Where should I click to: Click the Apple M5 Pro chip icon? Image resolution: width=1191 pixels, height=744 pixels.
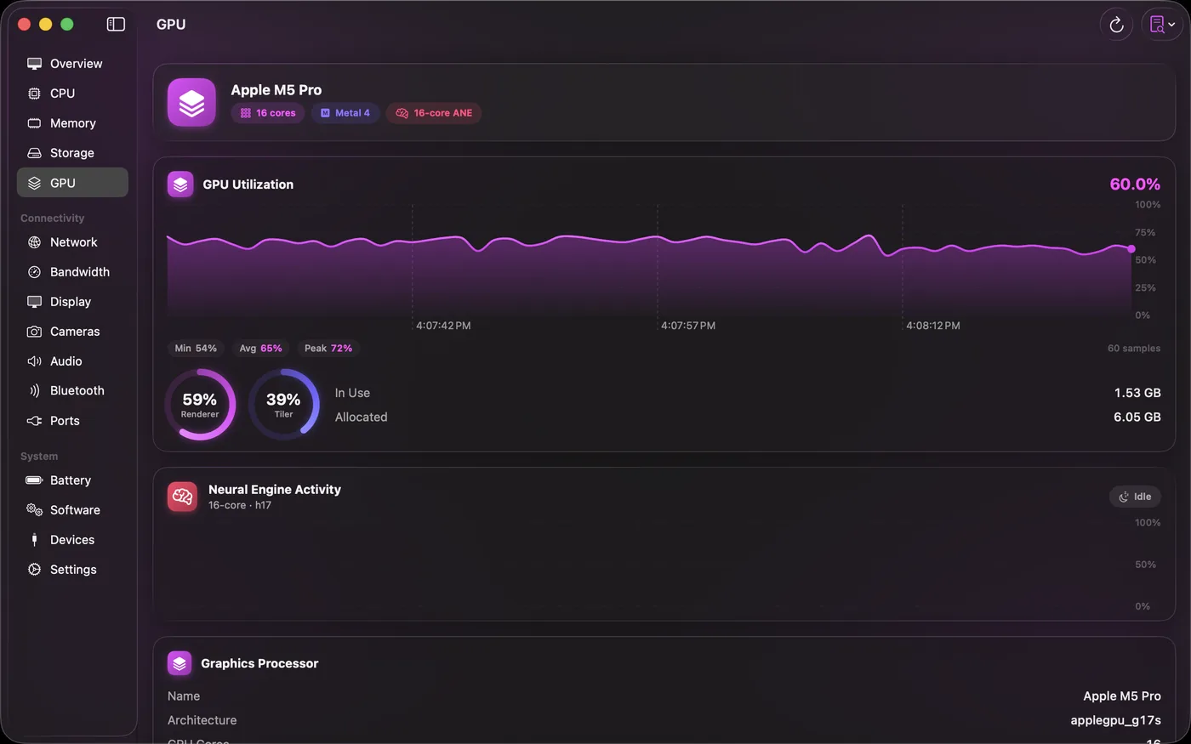click(x=191, y=102)
